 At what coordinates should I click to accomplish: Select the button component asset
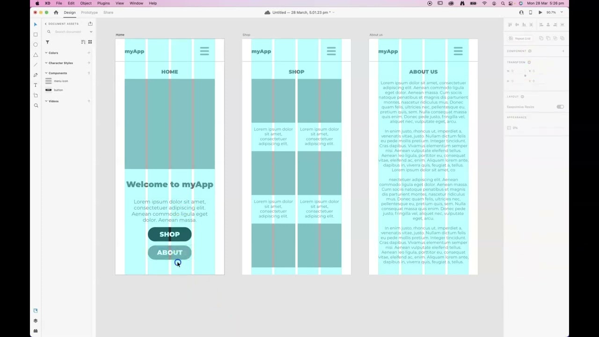(x=54, y=90)
